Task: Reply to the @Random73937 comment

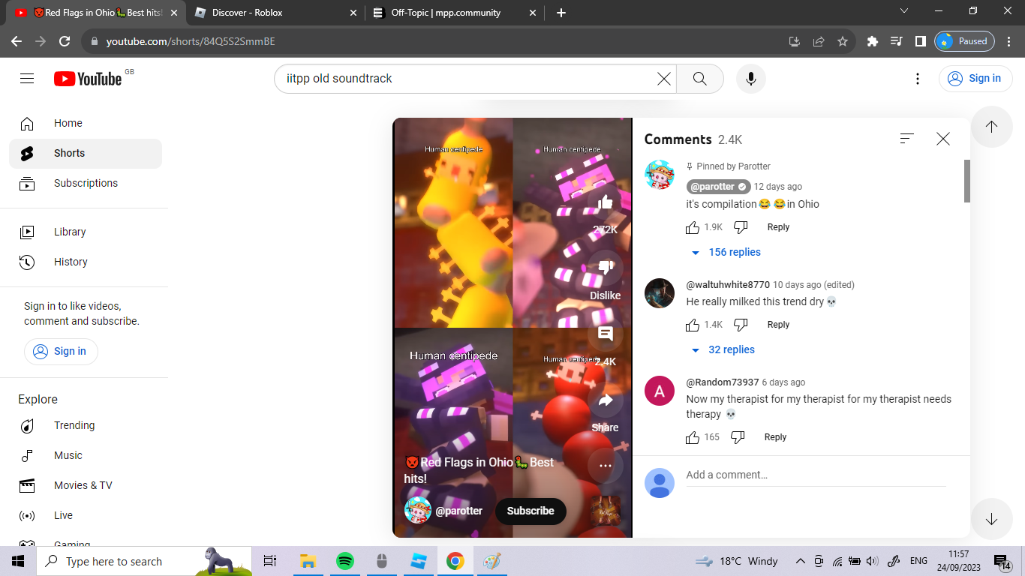Action: point(775,437)
